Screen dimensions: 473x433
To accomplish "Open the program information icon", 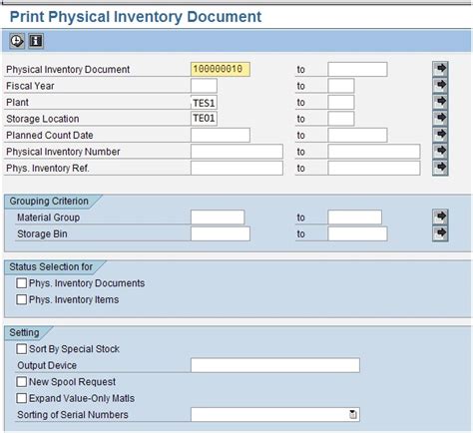I will click(36, 41).
